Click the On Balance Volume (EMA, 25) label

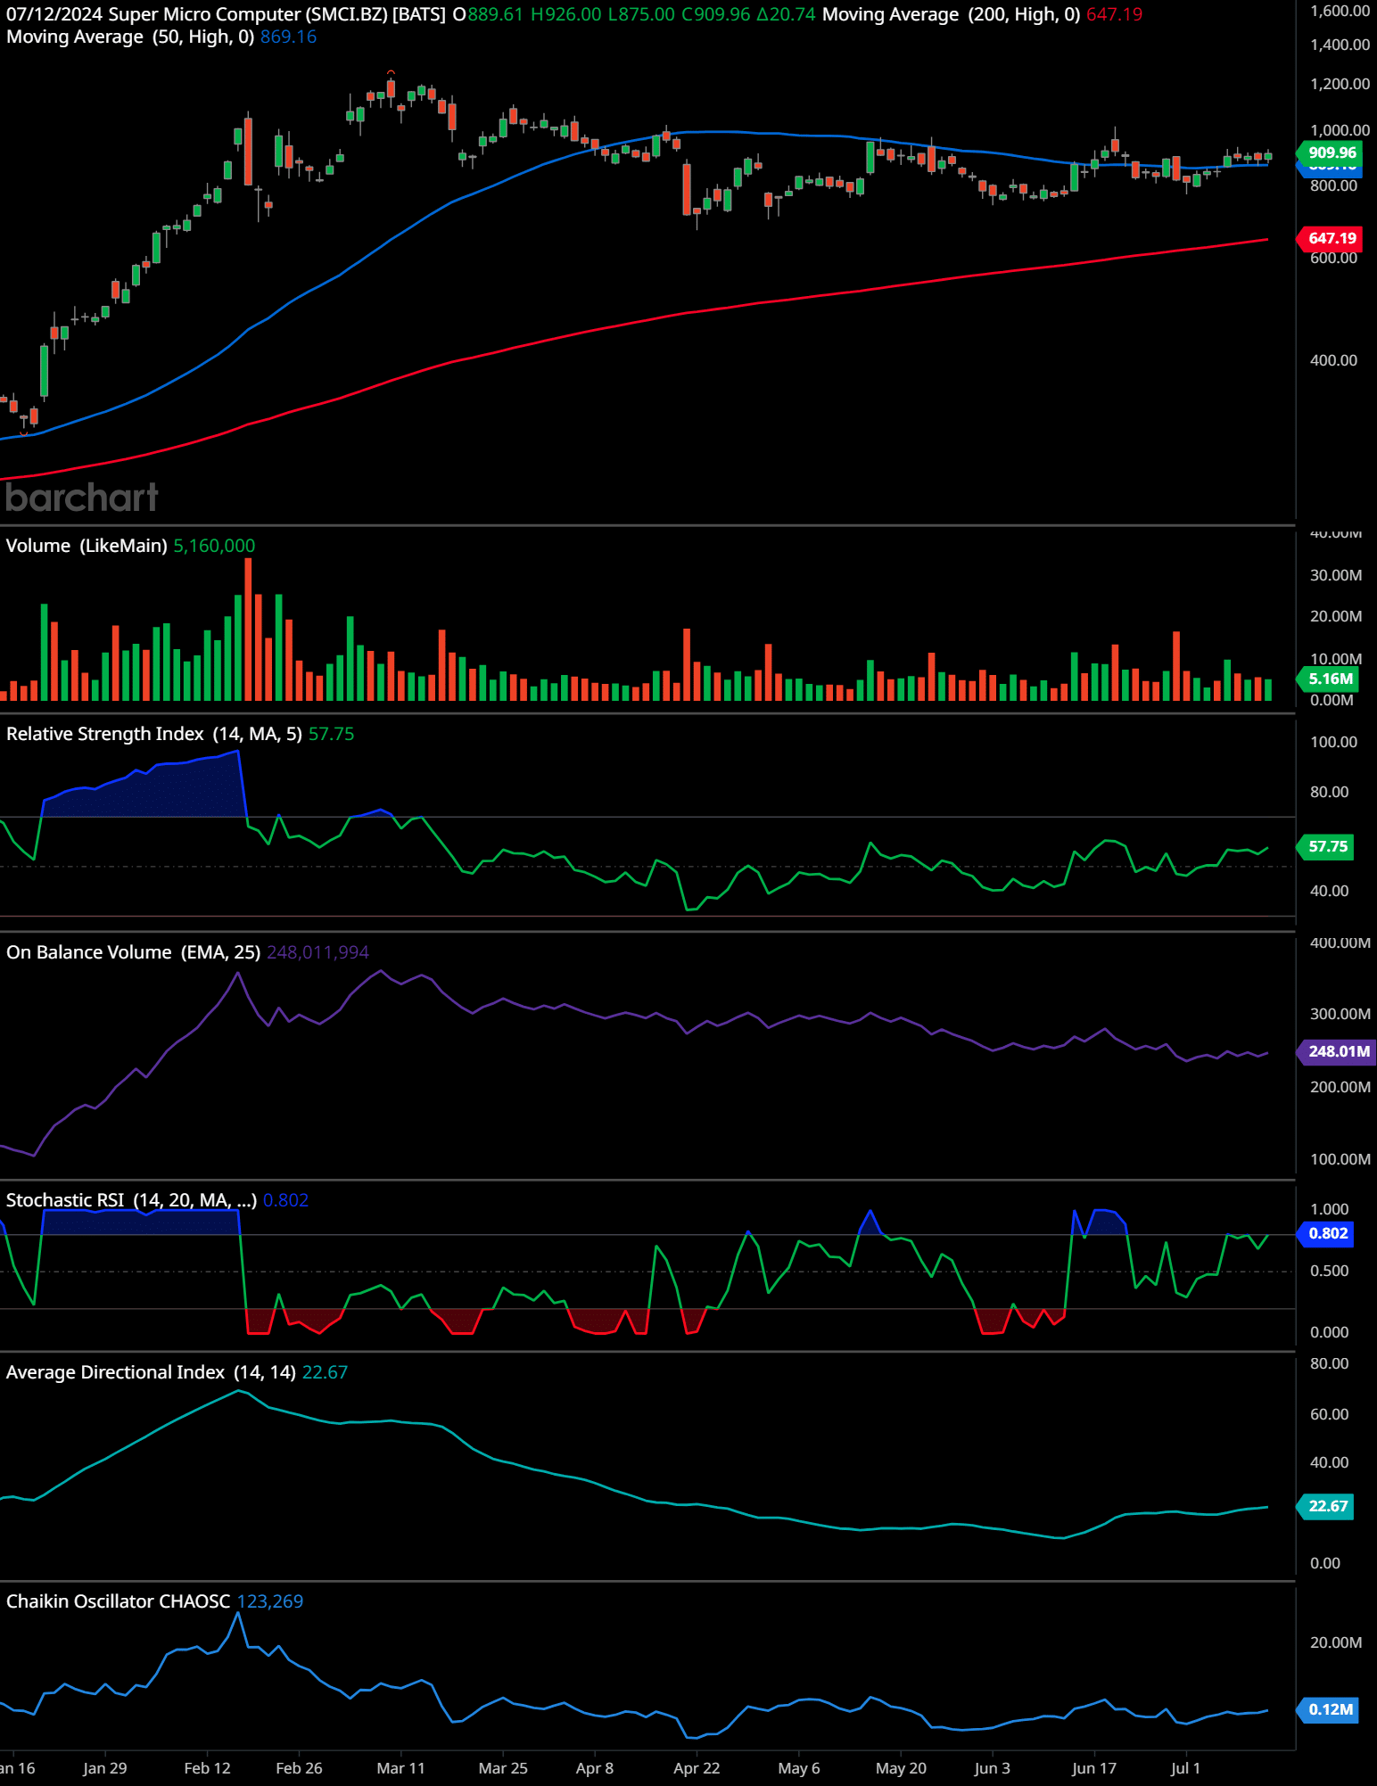coord(133,952)
